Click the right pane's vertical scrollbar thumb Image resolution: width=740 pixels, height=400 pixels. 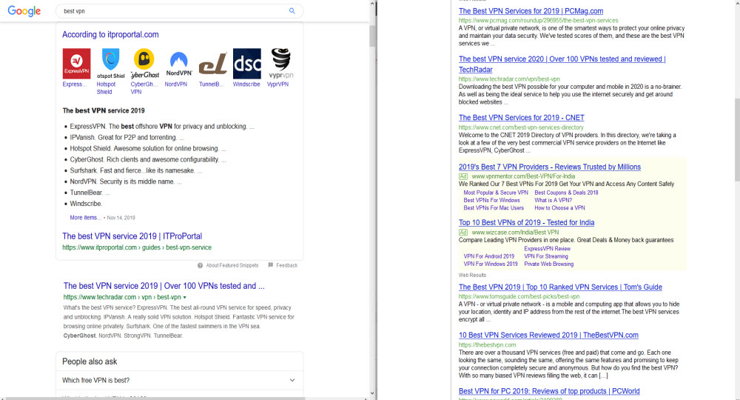coord(737,139)
